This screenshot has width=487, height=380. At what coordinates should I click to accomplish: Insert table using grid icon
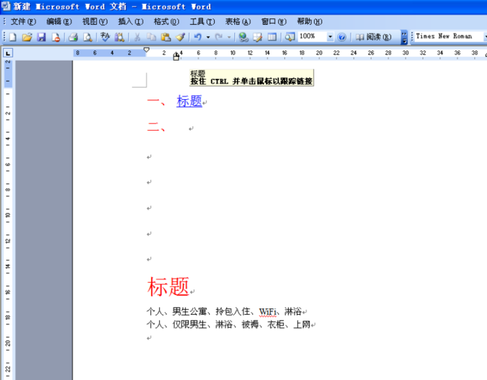point(272,37)
